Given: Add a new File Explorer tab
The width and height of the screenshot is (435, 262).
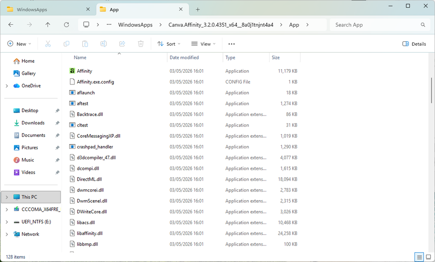Looking at the screenshot, I should click(x=198, y=10).
